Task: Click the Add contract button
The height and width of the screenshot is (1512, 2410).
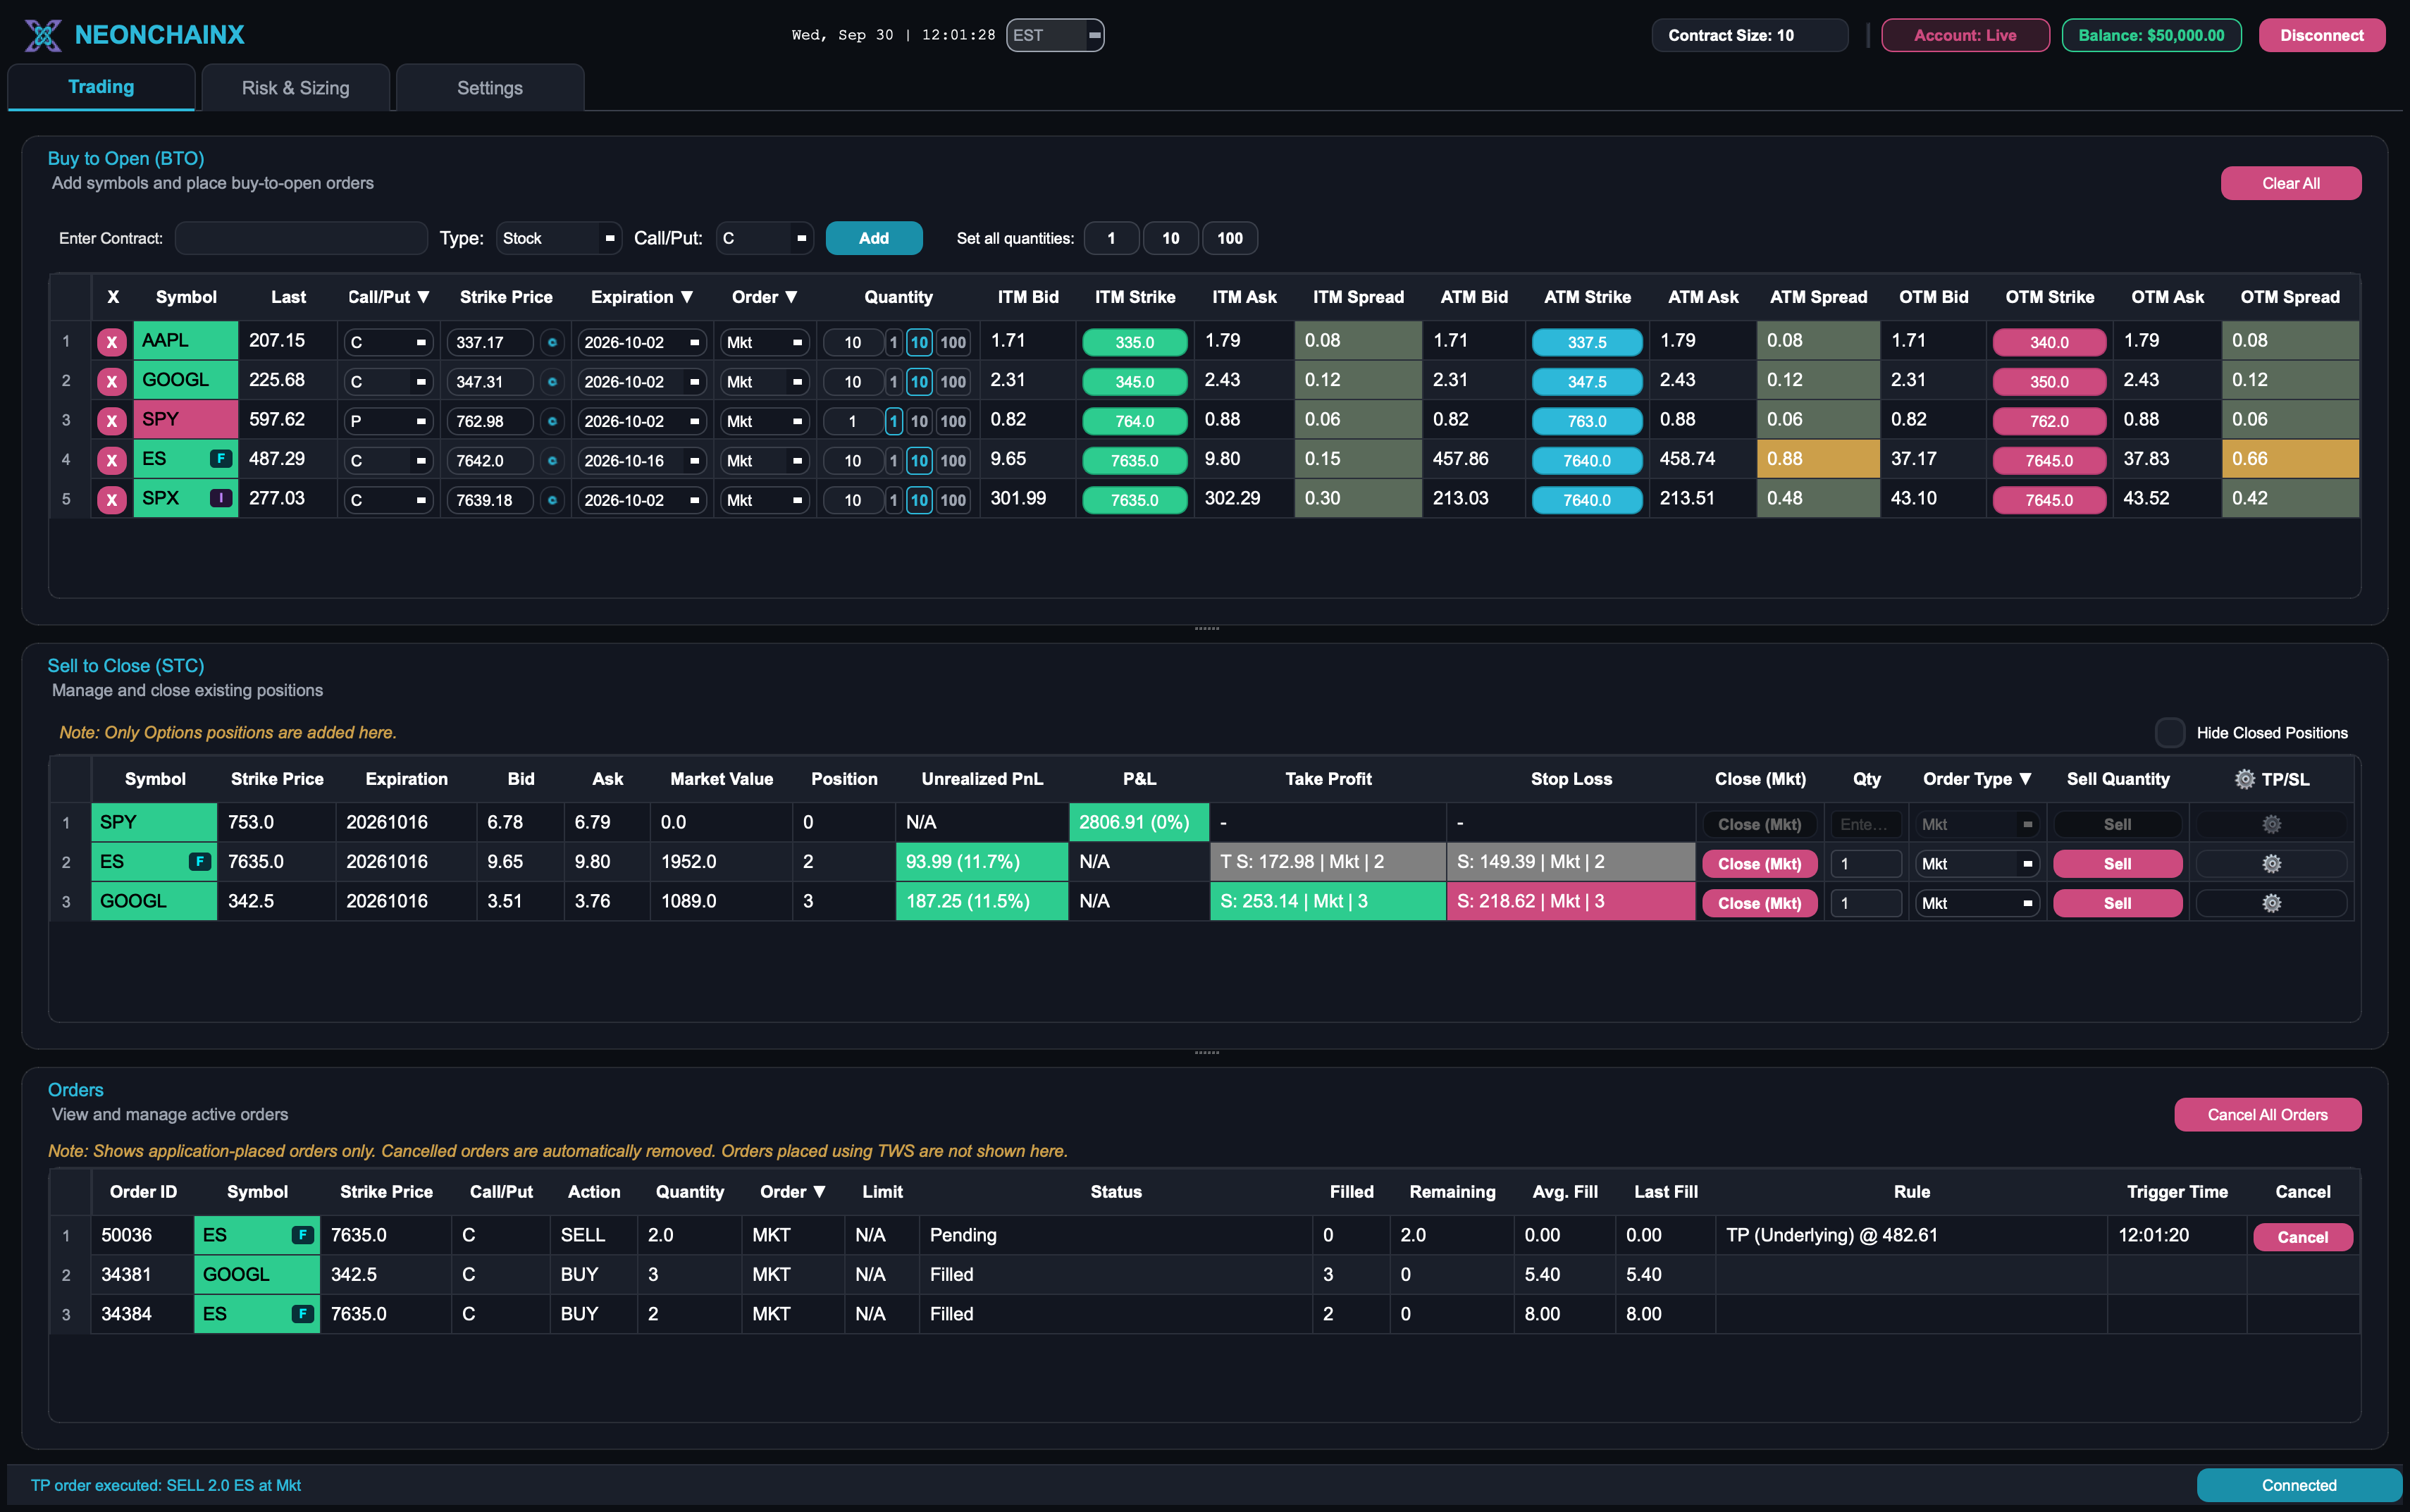Action: pos(873,238)
